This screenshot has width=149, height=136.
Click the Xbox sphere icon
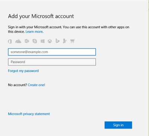coord(50,41)
